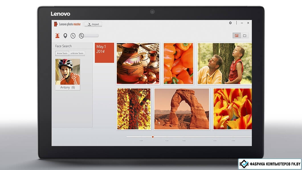Click the clock timeline filter icon

(x=73, y=36)
